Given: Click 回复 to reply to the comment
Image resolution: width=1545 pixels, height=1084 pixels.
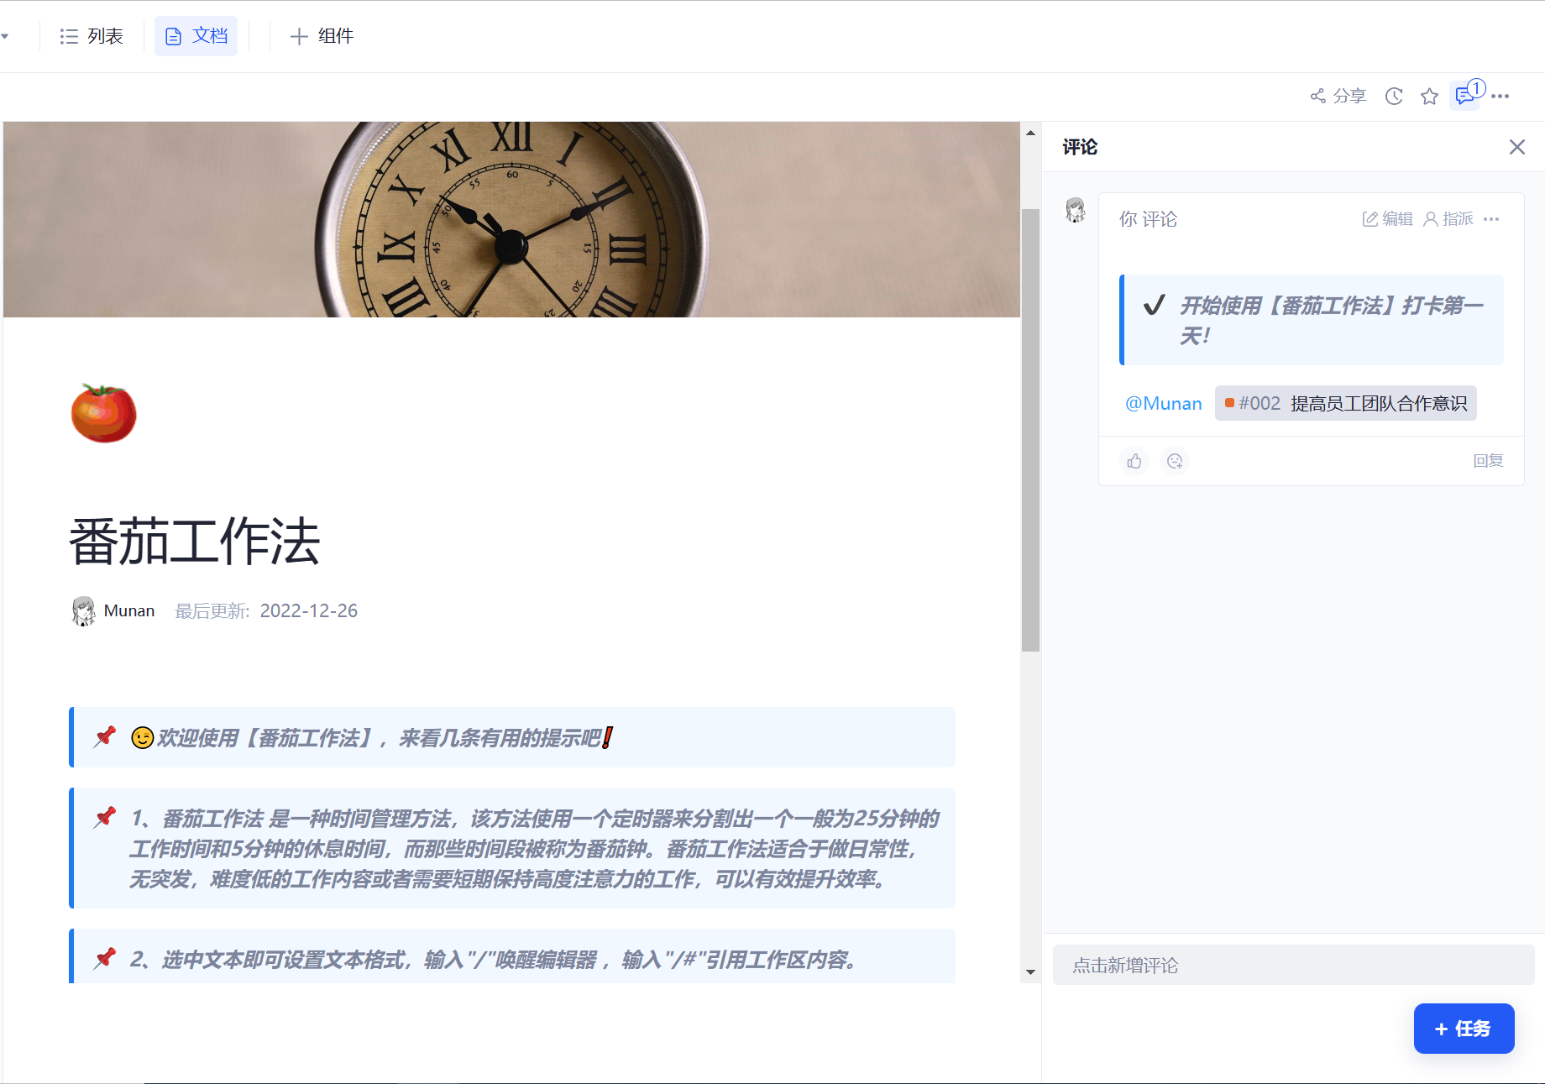Looking at the screenshot, I should click(x=1488, y=461).
